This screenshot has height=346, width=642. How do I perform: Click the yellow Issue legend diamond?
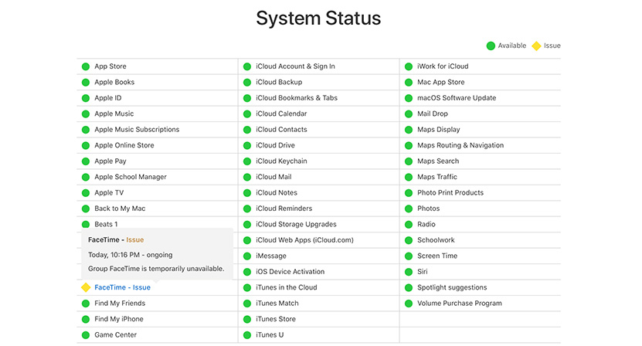pyautogui.click(x=536, y=46)
